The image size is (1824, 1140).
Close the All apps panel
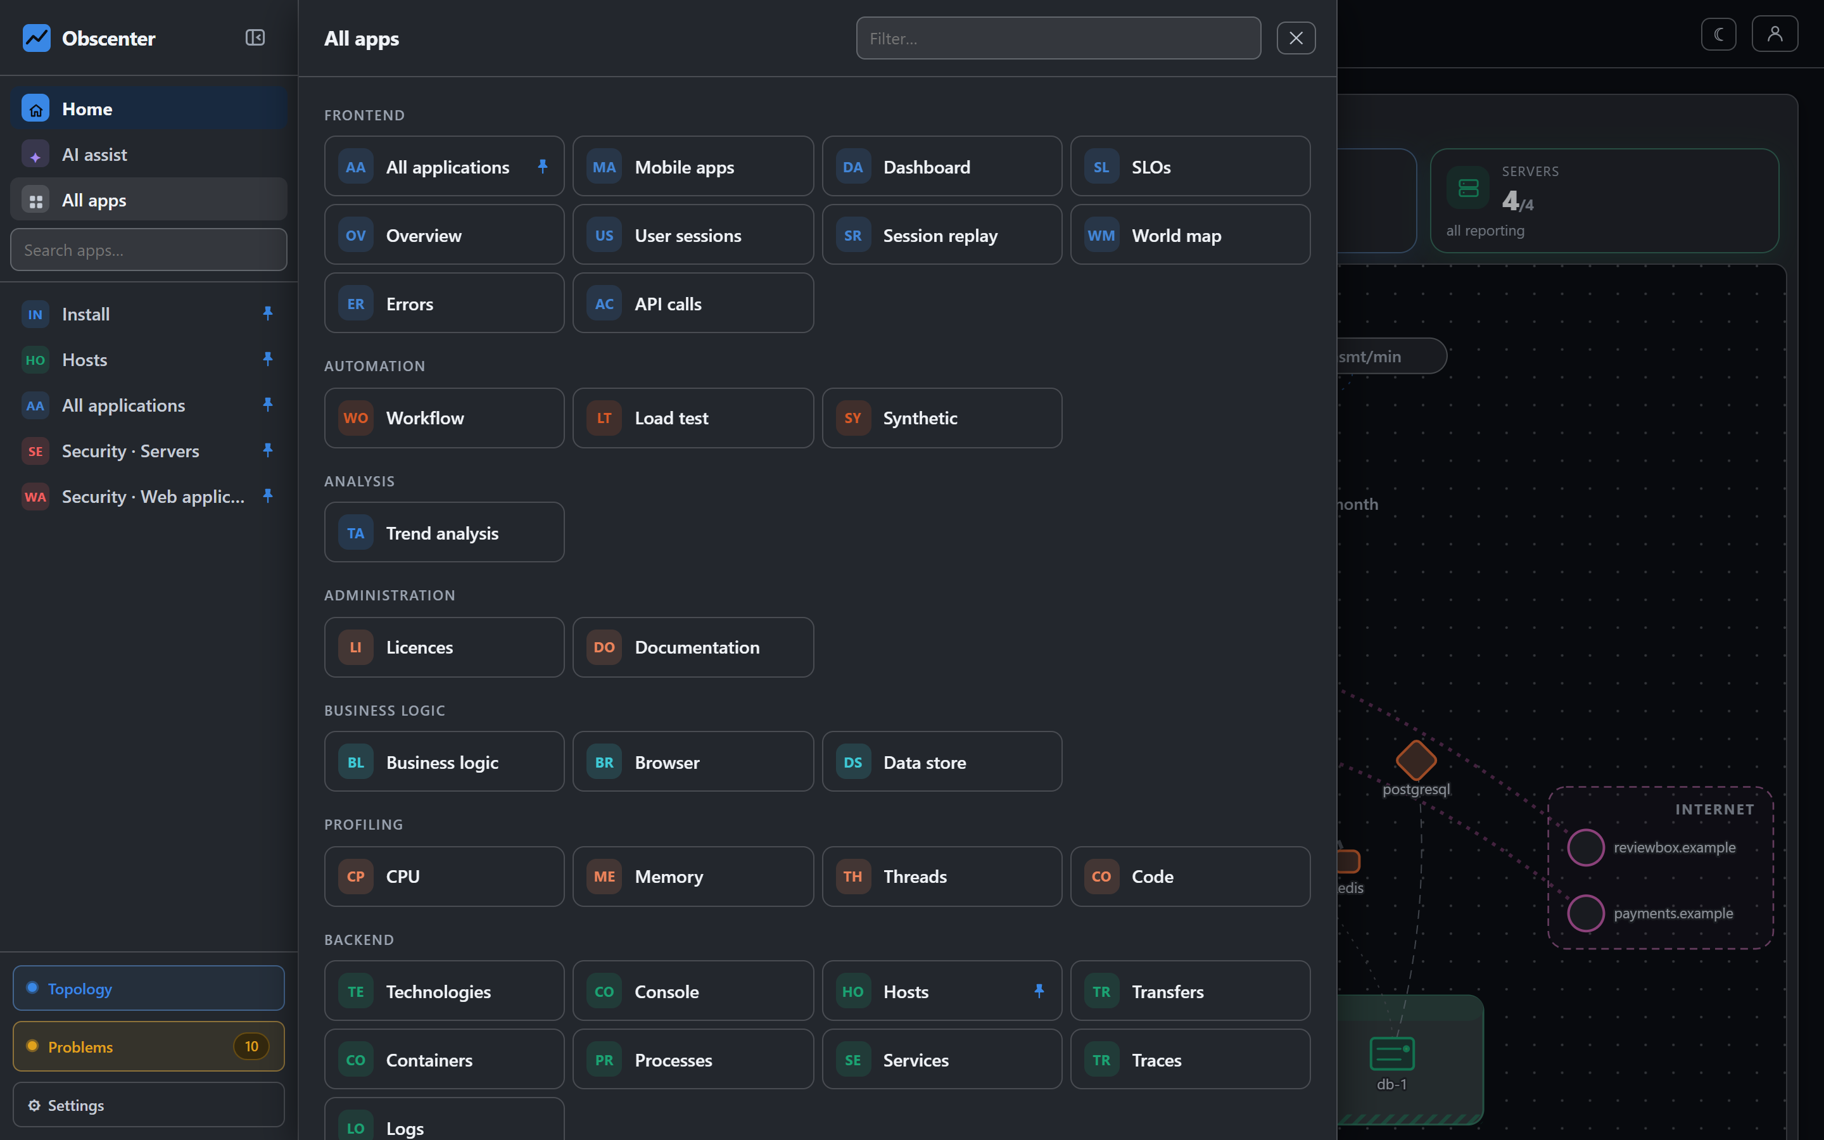[1296, 38]
